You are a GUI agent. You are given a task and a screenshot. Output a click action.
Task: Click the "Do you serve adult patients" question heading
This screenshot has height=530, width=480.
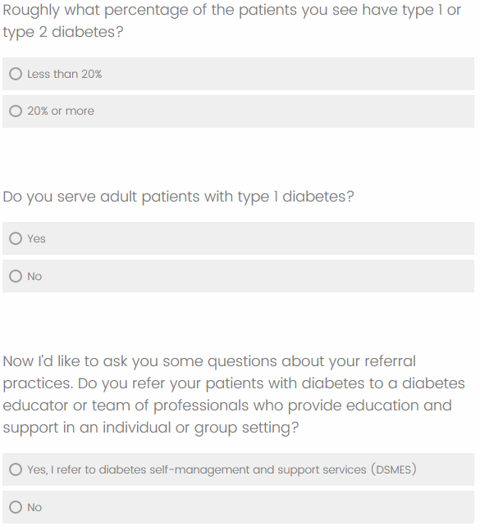(178, 197)
